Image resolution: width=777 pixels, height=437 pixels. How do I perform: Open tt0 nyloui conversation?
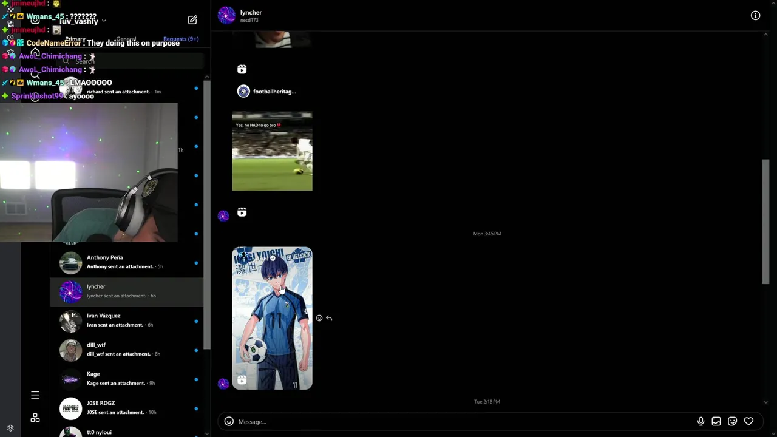(127, 431)
